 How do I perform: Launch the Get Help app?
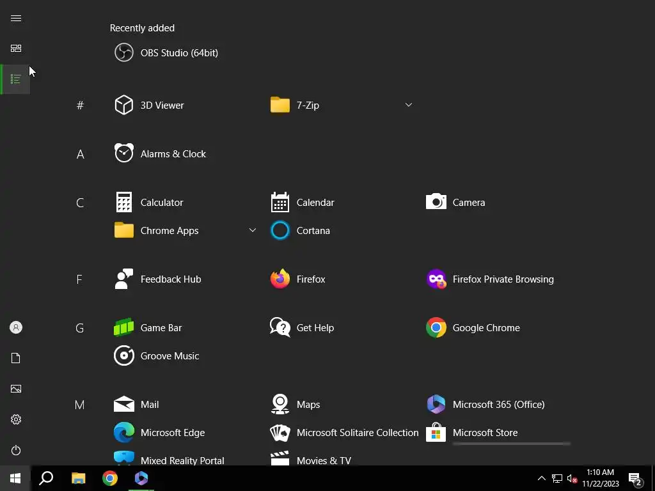click(302, 328)
